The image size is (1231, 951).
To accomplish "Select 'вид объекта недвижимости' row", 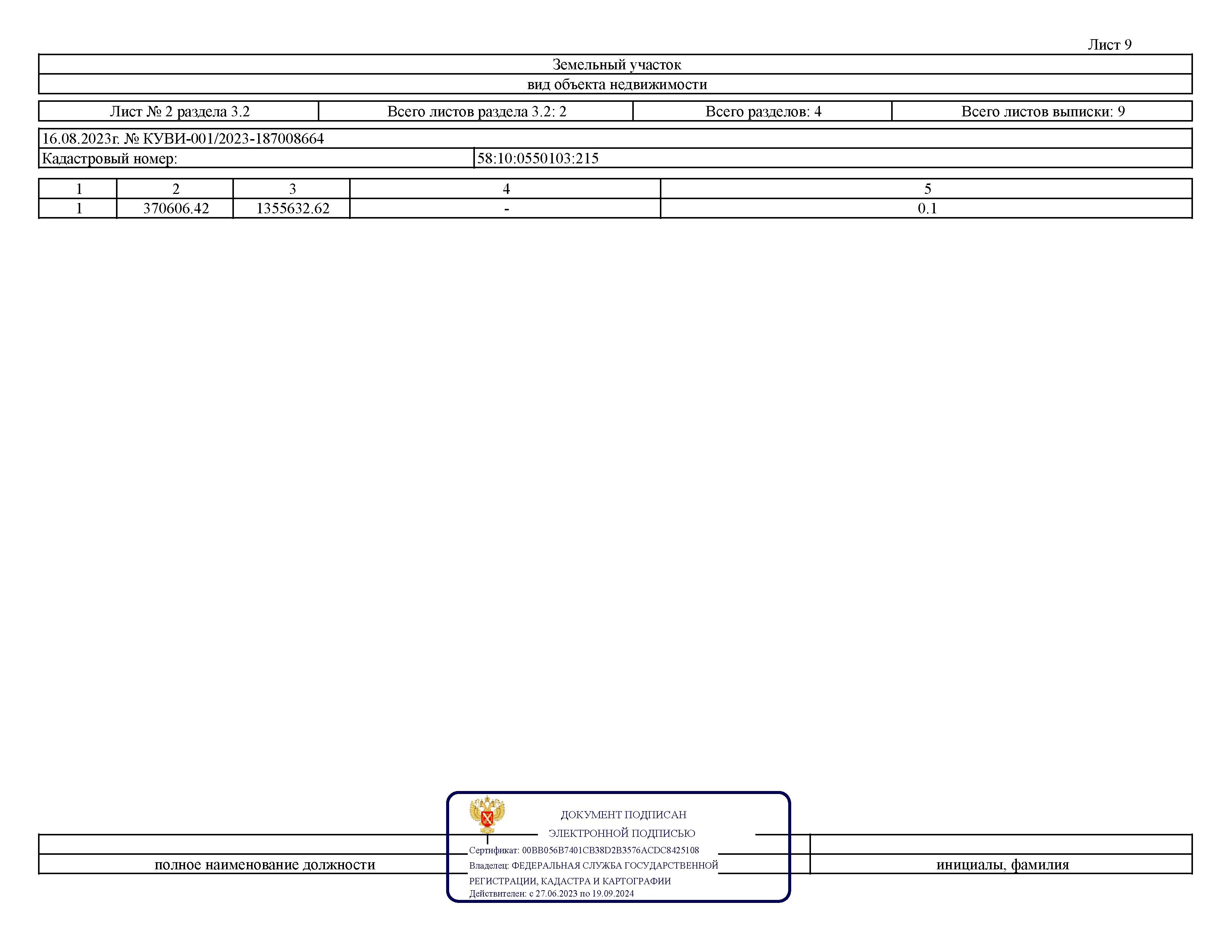I will tap(615, 89).
